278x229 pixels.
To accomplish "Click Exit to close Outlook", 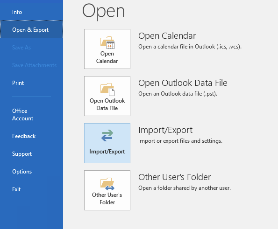I will 16,189.
